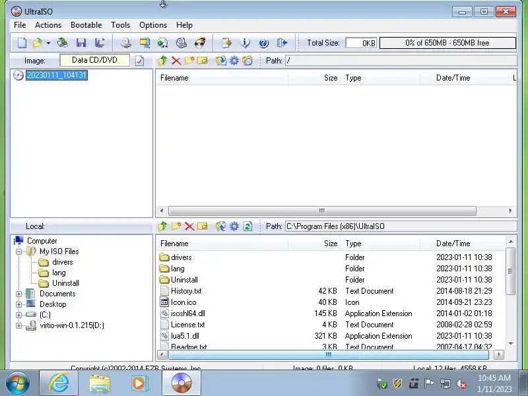Screen dimensions: 528x396
Task: Expand the (C:) drive node
Action: tap(19, 315)
